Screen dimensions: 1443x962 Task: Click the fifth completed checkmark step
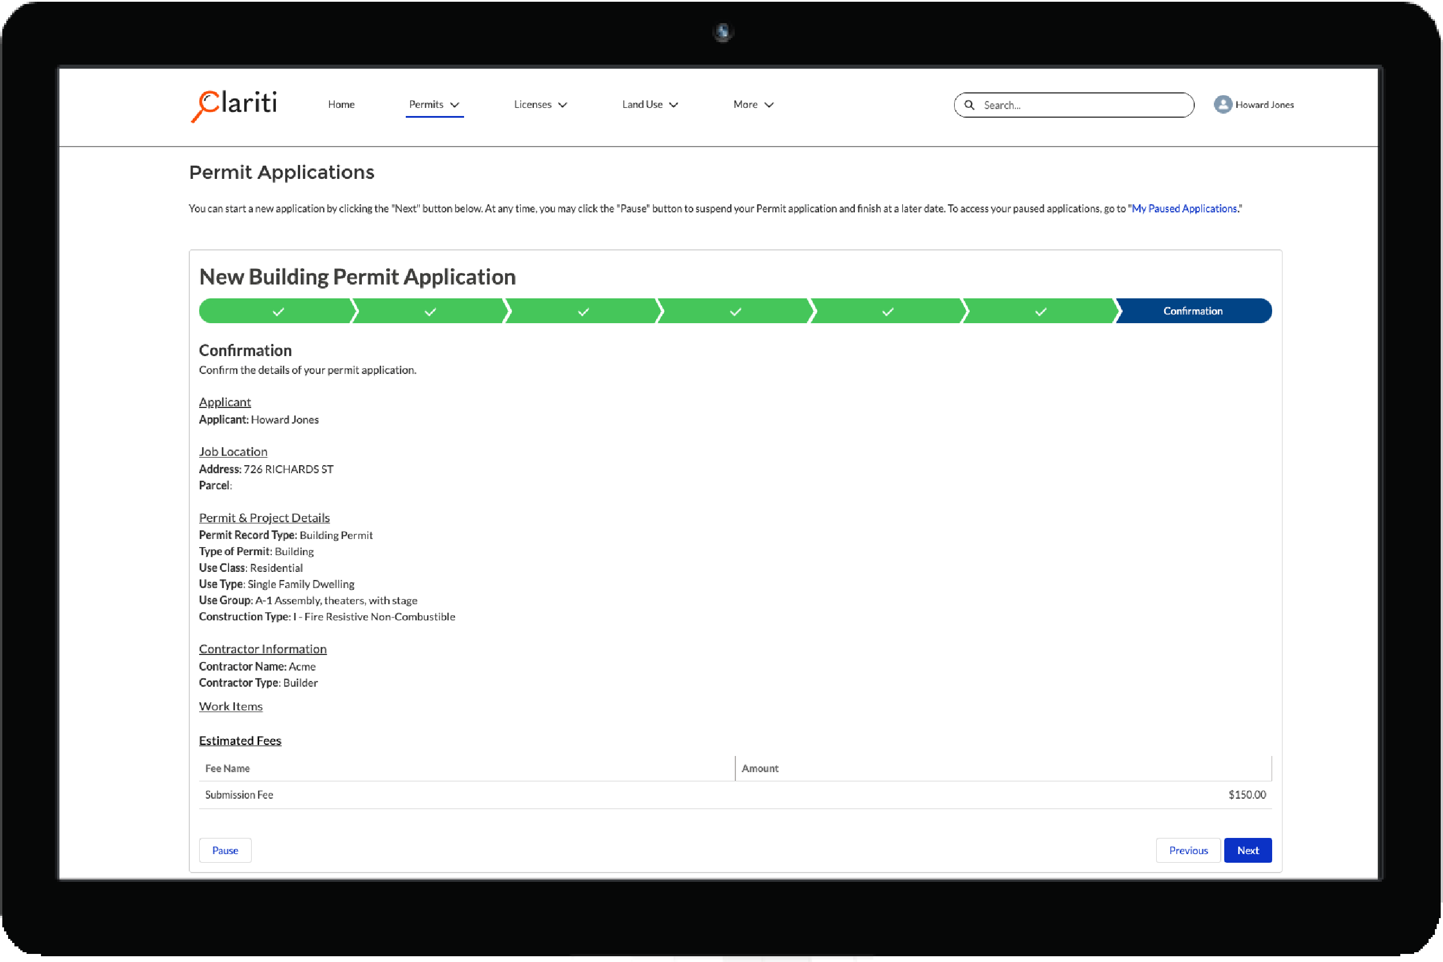[x=888, y=311]
